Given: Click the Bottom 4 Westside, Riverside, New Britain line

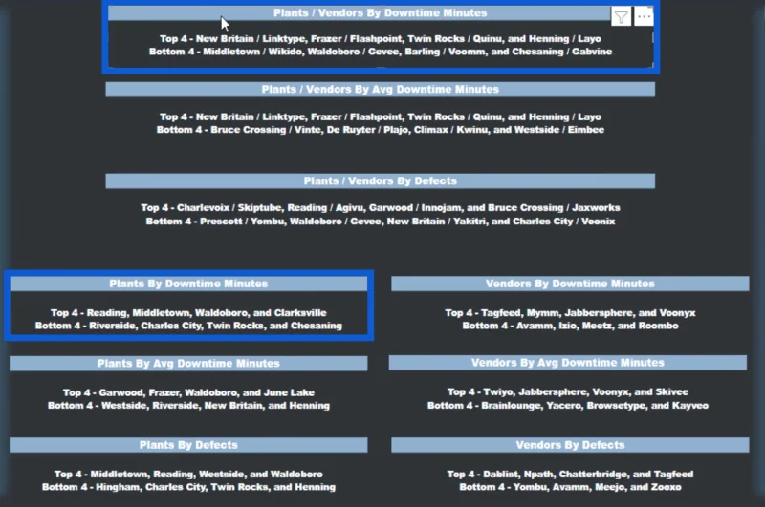Looking at the screenshot, I should pos(188,405).
